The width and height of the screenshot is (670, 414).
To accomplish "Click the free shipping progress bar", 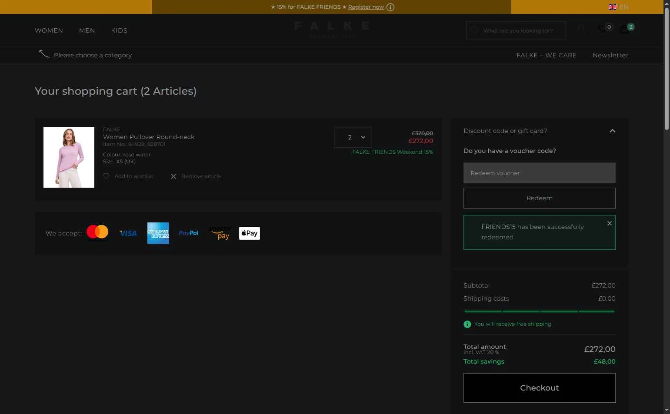I will pos(540,311).
